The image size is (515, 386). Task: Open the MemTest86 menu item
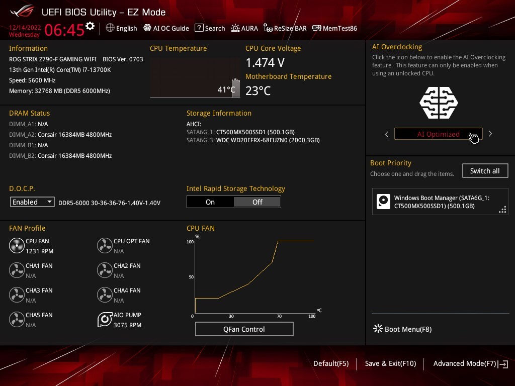pyautogui.click(x=334, y=28)
